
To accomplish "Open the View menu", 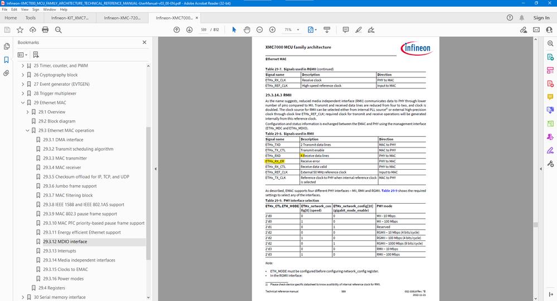I will point(25,9).
